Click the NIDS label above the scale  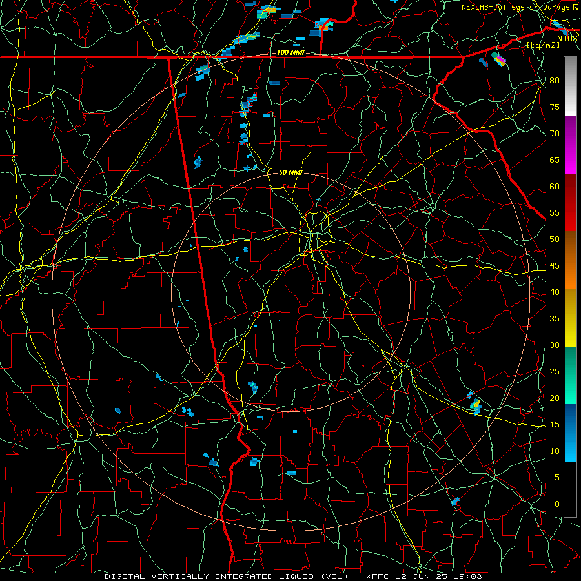click(x=567, y=39)
